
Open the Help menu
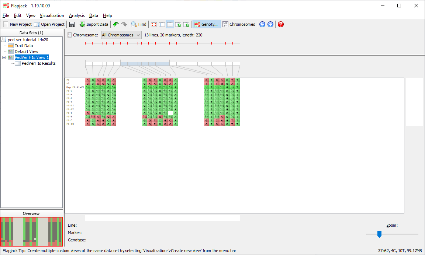[x=107, y=15]
